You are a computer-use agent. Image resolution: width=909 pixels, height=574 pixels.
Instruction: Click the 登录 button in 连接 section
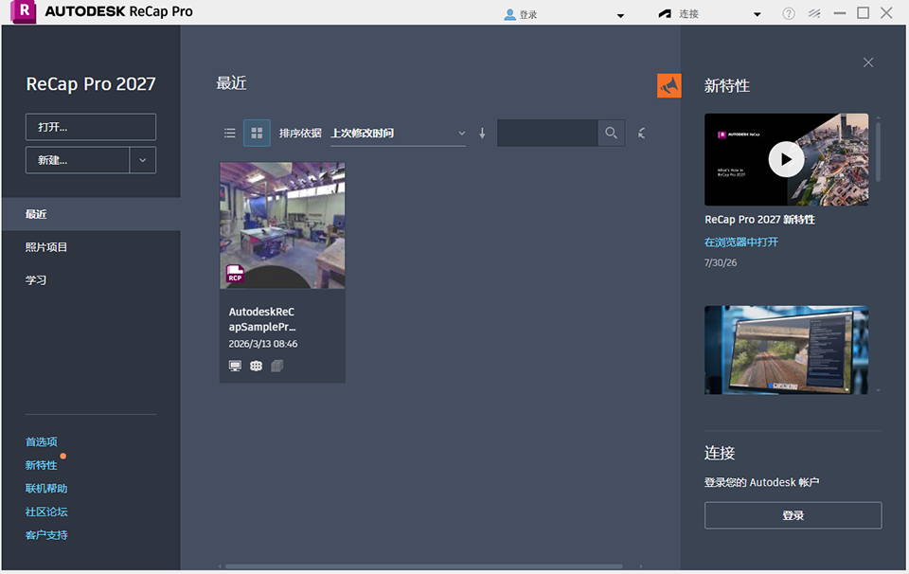(x=793, y=515)
